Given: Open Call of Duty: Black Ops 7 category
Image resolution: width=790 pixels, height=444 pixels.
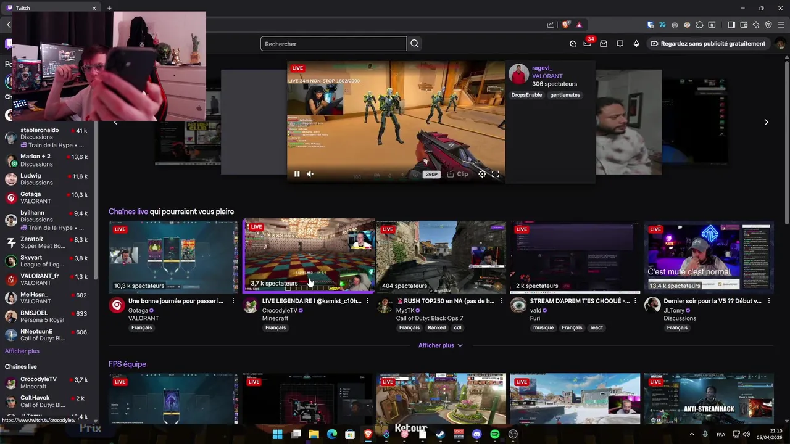Looking at the screenshot, I should [430, 318].
